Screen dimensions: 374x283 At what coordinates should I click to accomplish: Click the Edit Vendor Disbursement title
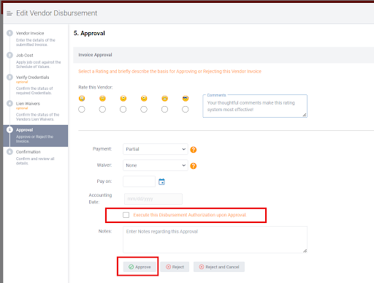coord(56,13)
